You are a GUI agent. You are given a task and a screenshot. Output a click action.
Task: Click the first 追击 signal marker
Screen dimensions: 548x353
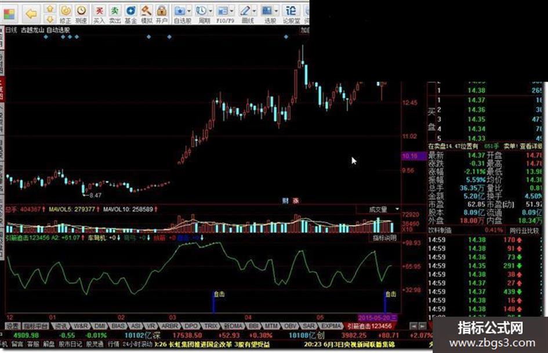tap(219, 294)
